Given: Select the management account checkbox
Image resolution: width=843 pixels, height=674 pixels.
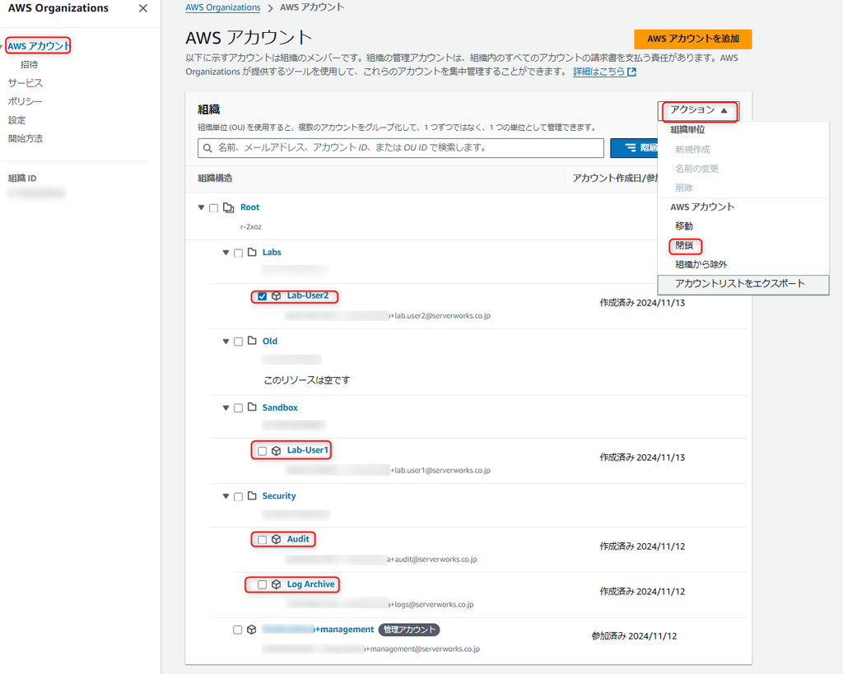Looking at the screenshot, I should tap(238, 630).
